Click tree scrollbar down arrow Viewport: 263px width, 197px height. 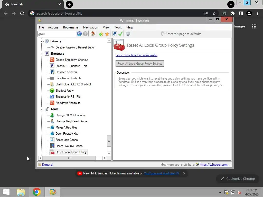click(109, 154)
